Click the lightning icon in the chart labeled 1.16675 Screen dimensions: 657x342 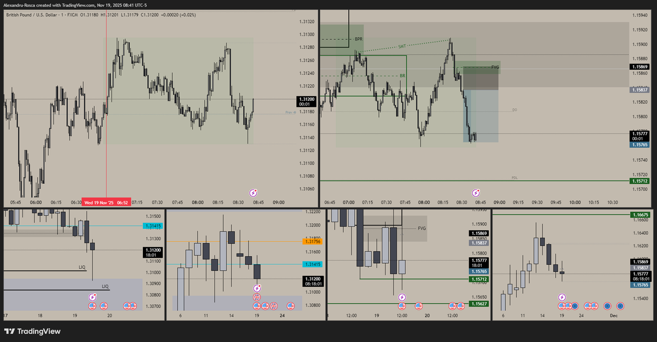(x=562, y=297)
